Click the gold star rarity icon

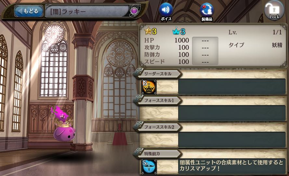(x=148, y=31)
